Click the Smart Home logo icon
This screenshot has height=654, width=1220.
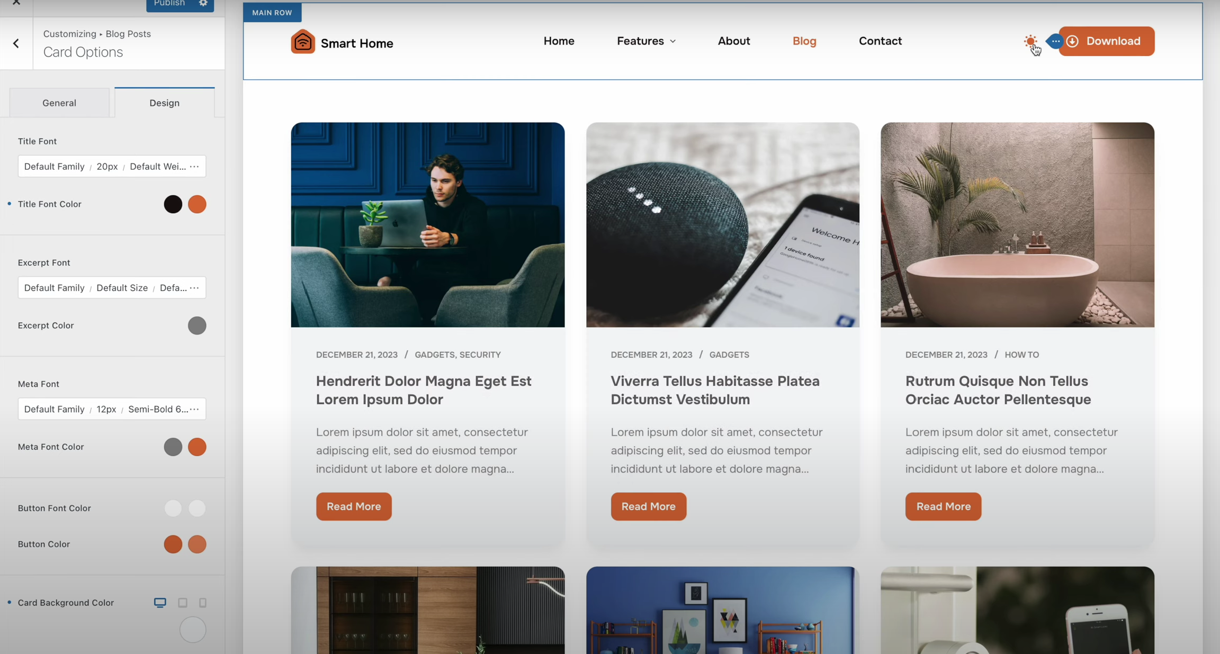tap(303, 42)
